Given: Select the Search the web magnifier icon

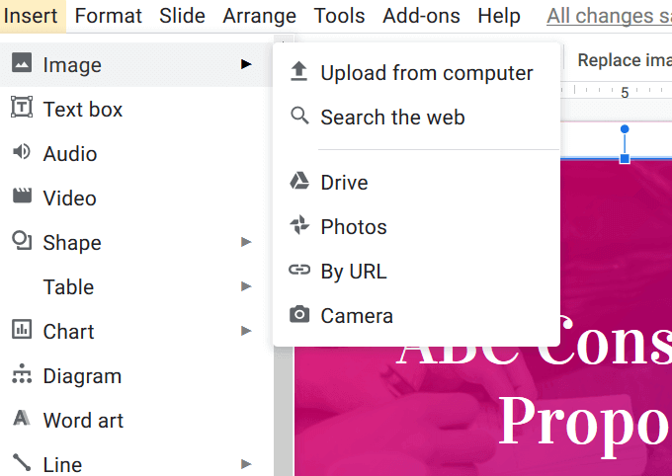Looking at the screenshot, I should (298, 117).
